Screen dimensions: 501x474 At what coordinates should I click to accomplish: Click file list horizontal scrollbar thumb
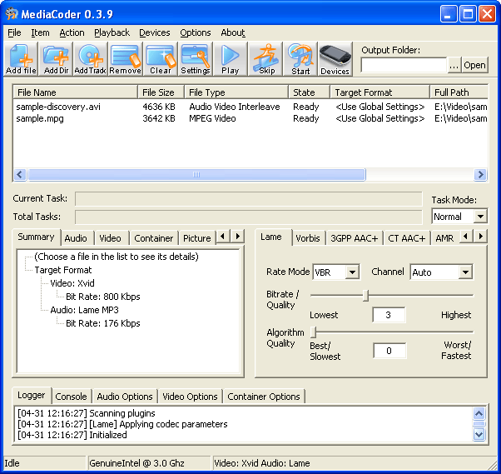196,175
